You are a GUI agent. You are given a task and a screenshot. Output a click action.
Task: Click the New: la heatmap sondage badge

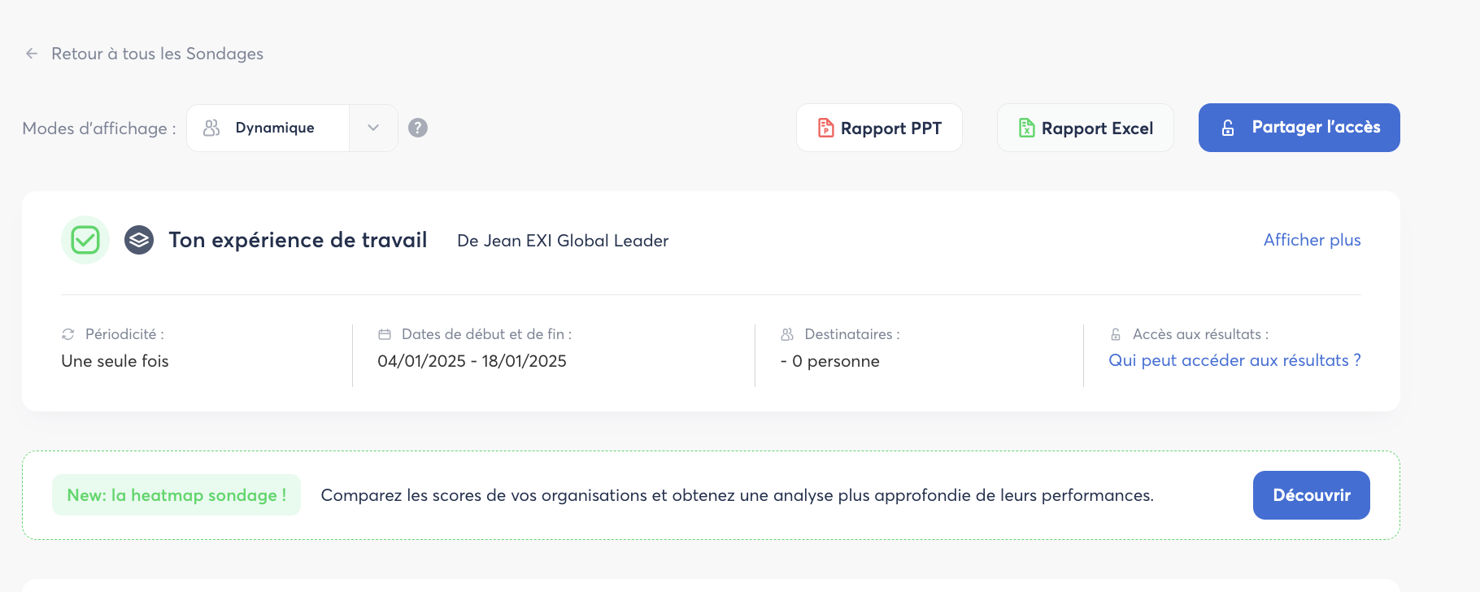click(x=176, y=495)
